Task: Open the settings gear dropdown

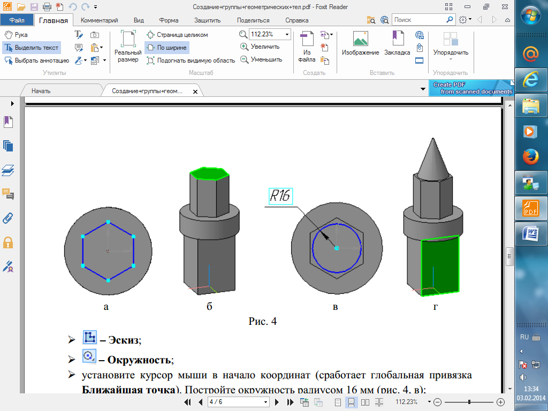Action: click(465, 20)
